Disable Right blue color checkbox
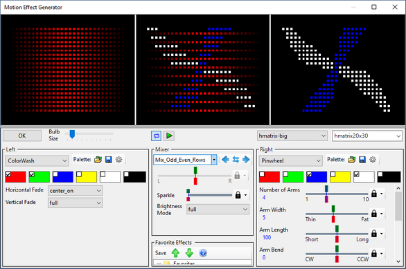 (309, 174)
